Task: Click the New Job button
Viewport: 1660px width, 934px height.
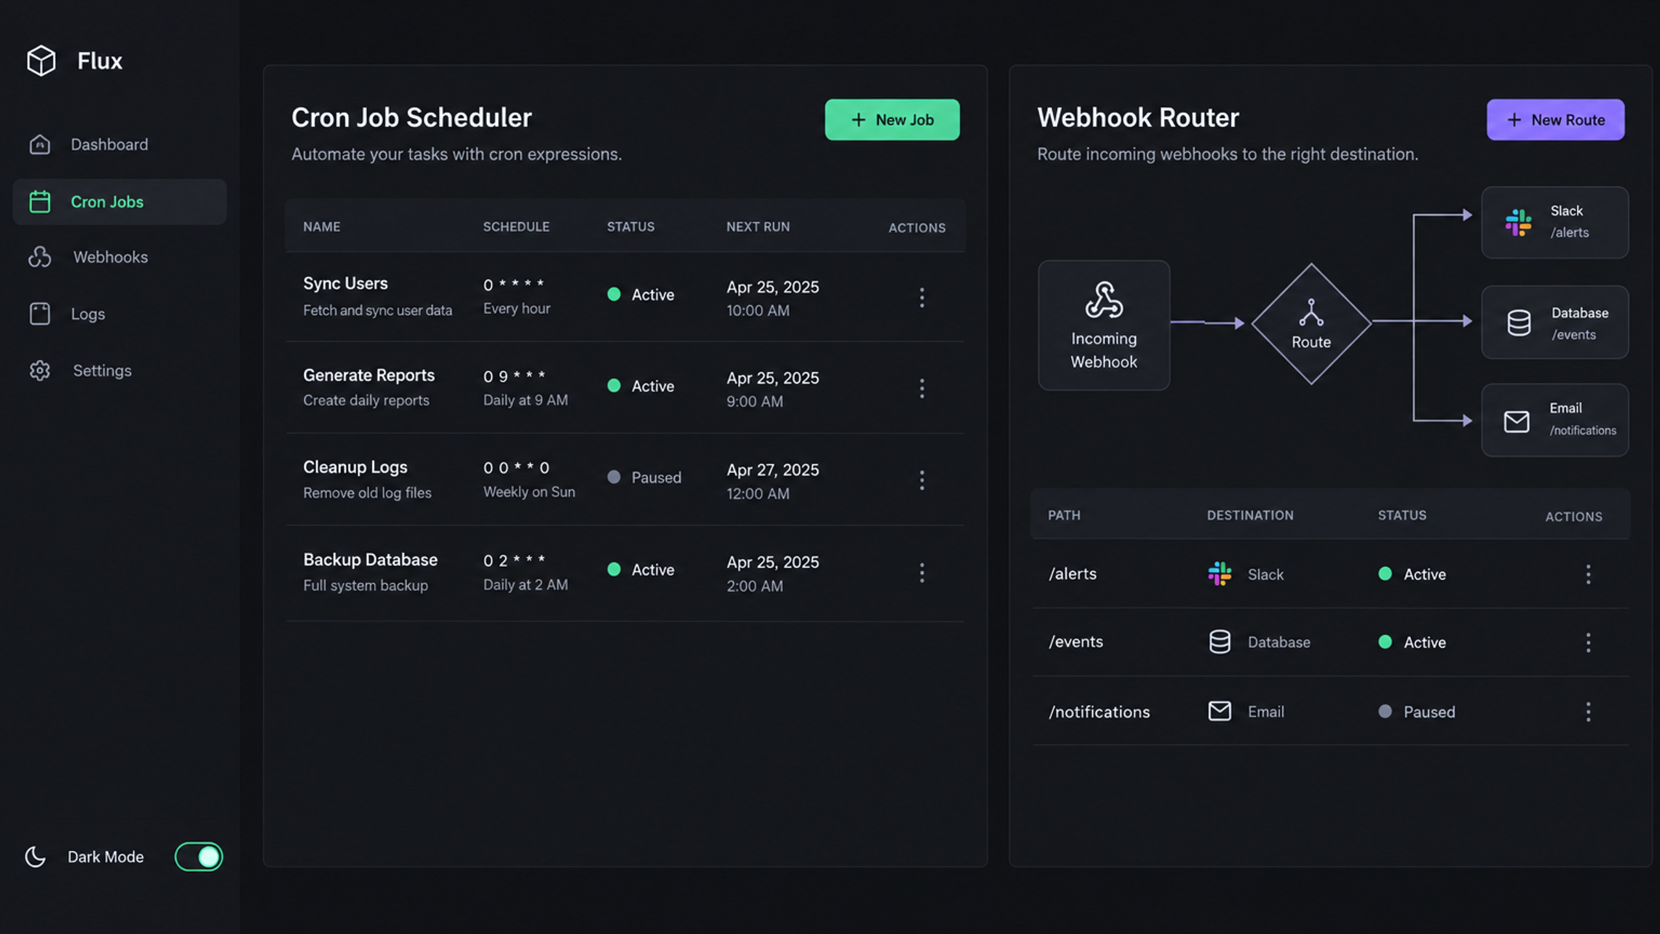Action: click(x=892, y=119)
